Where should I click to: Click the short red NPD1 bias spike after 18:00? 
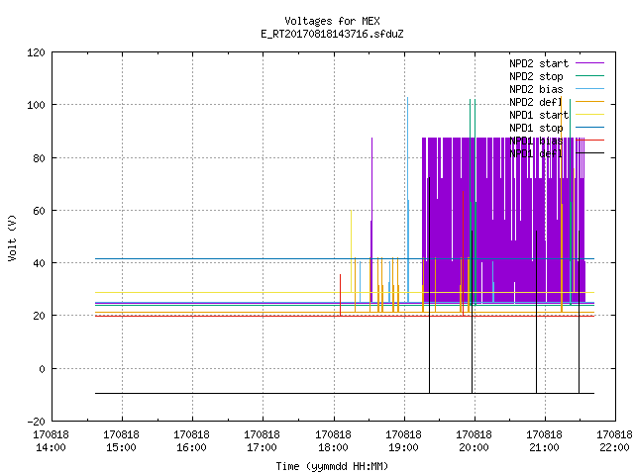pyautogui.click(x=341, y=295)
